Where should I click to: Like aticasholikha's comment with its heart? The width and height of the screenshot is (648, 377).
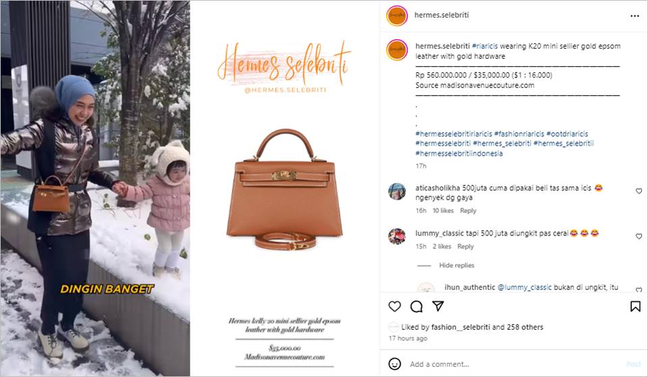click(639, 191)
